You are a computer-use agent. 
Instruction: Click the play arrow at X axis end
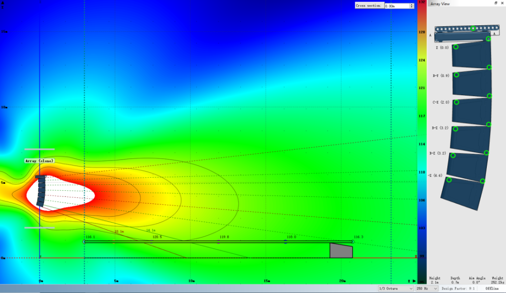(414, 281)
